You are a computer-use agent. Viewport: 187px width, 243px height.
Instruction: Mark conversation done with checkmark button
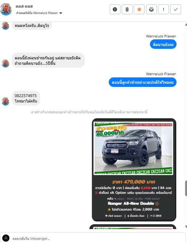coord(176,10)
